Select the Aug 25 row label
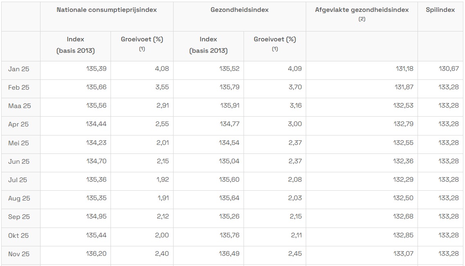This screenshot has height=266, width=465. coord(19,198)
